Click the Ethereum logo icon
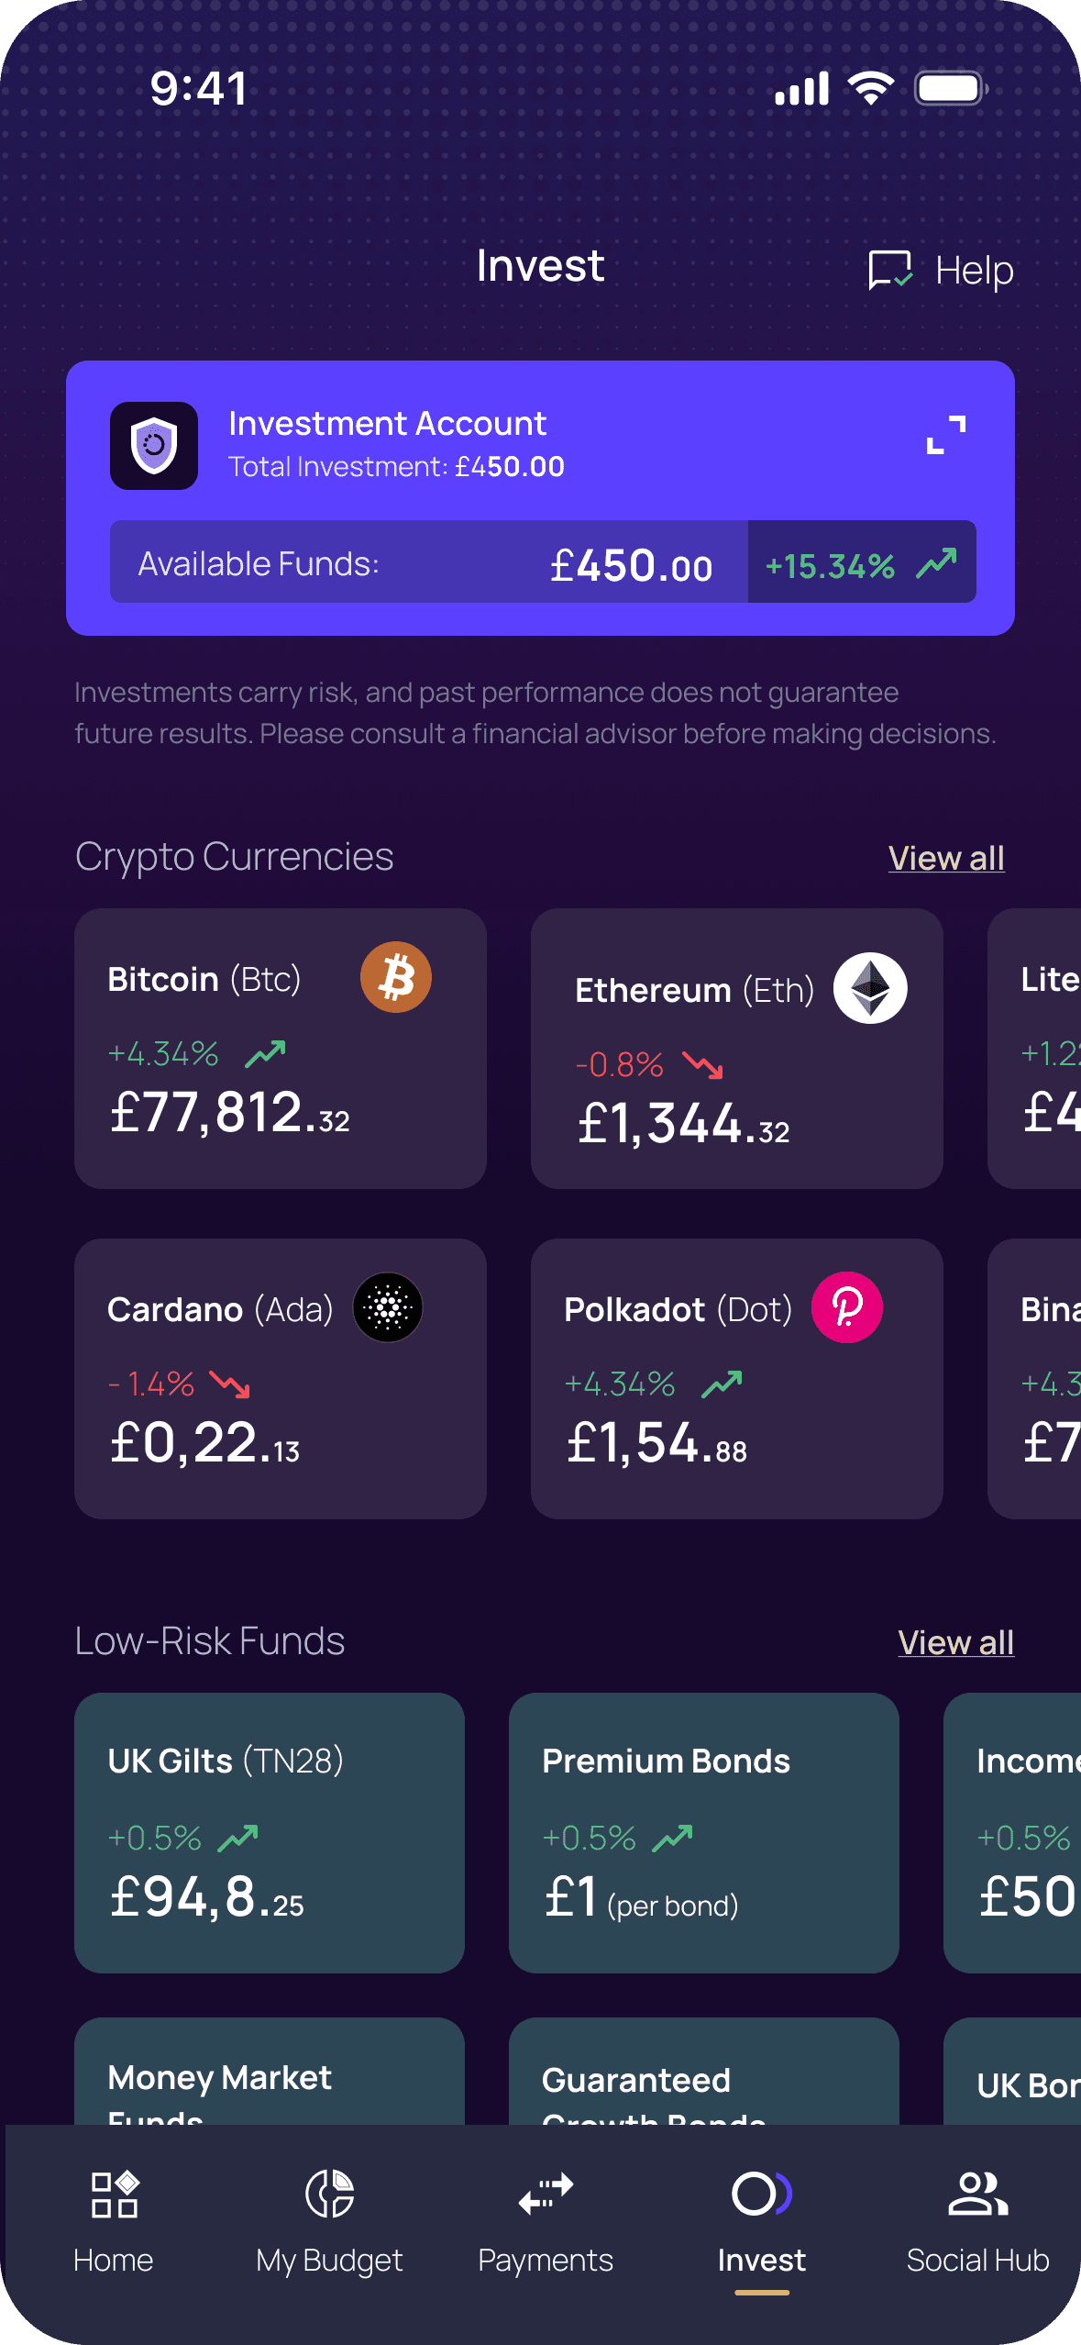 [x=870, y=988]
